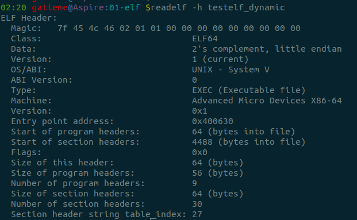The width and height of the screenshot is (357, 220).
Task: Click Number of program headers value 9
Action: pos(194,183)
